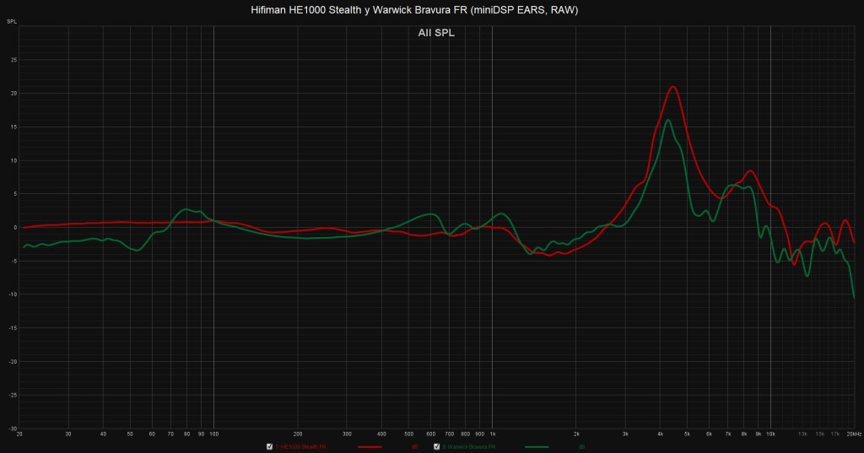The width and height of the screenshot is (864, 453).
Task: Click the green curve's highest peak near 4.3 kHz
Action: (x=667, y=120)
